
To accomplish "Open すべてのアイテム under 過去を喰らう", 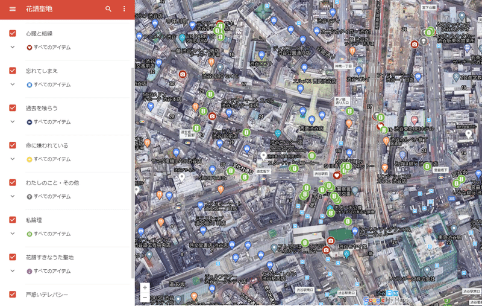I will pyautogui.click(x=52, y=122).
